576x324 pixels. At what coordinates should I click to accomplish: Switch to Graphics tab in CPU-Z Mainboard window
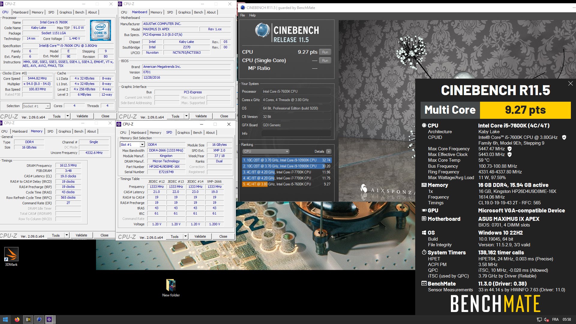point(184,12)
